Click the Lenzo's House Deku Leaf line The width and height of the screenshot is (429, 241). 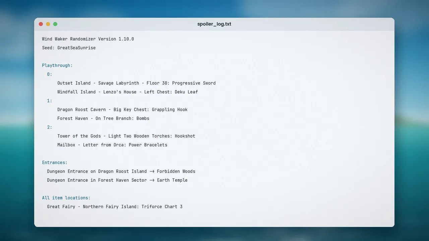(128, 92)
